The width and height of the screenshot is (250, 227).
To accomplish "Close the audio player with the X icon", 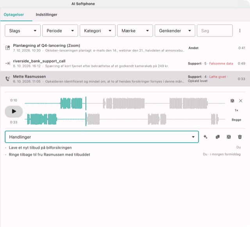I will pyautogui.click(x=241, y=101).
